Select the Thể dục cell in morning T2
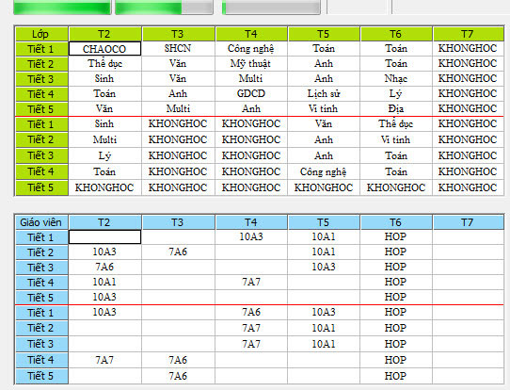510x390 pixels. click(104, 63)
